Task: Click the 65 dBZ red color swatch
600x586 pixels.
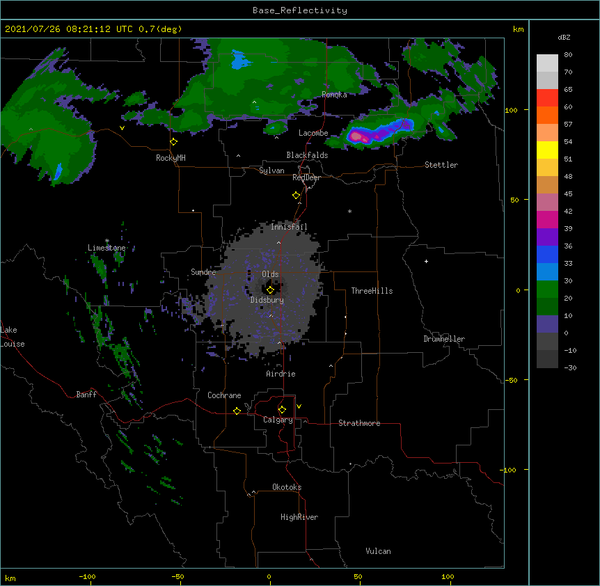Action: point(547,97)
